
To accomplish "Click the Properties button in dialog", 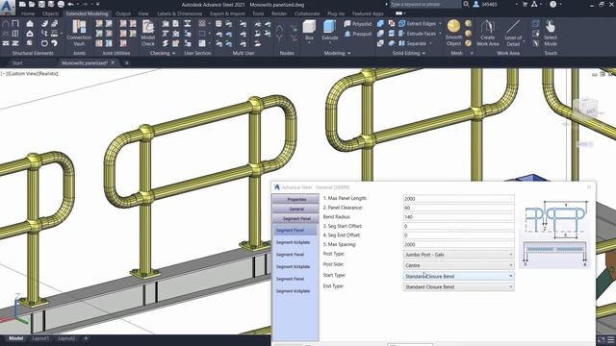I will coord(296,199).
